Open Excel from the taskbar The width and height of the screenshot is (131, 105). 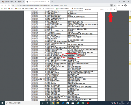click(x=83, y=103)
